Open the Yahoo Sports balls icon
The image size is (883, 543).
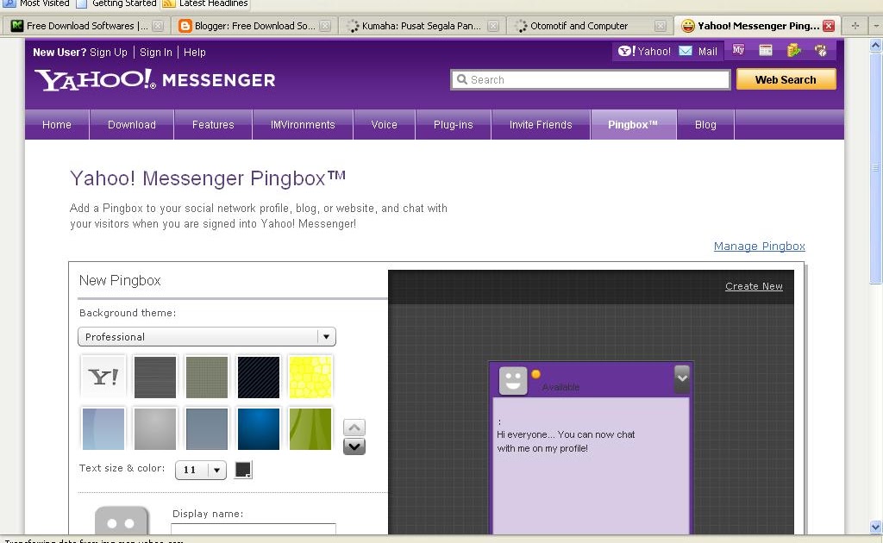point(821,50)
